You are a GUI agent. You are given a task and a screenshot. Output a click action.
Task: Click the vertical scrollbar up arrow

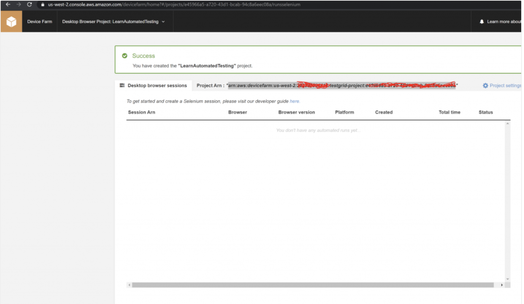click(508, 124)
